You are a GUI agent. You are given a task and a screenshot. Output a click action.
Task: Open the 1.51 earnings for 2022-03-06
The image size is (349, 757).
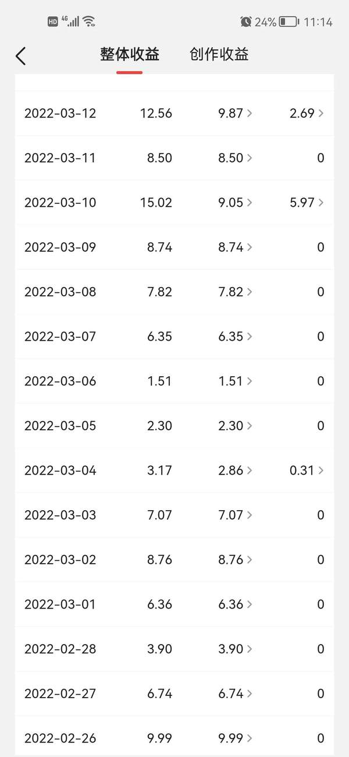[235, 381]
